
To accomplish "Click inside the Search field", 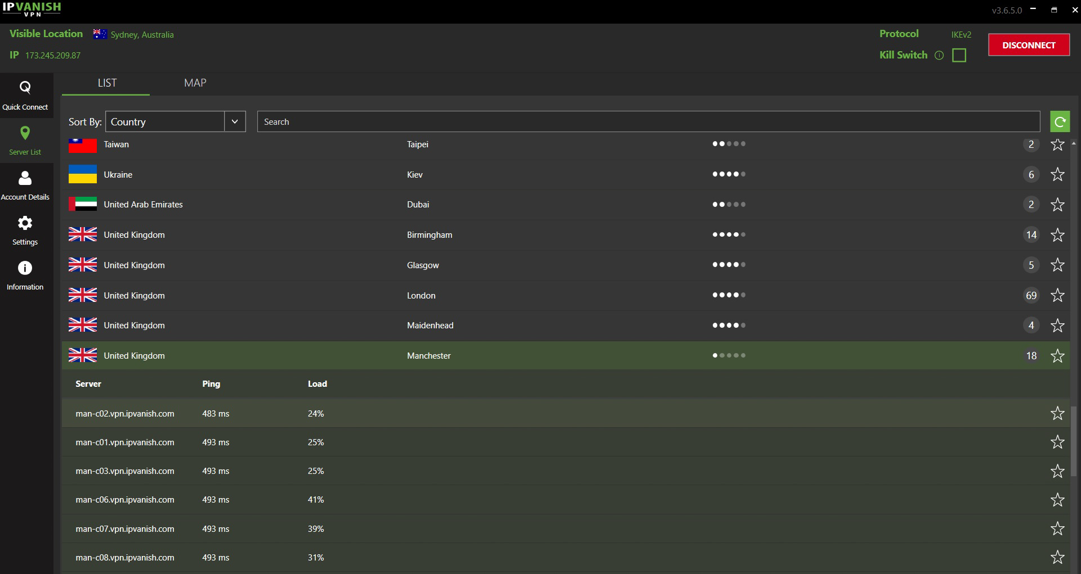I will click(x=649, y=121).
